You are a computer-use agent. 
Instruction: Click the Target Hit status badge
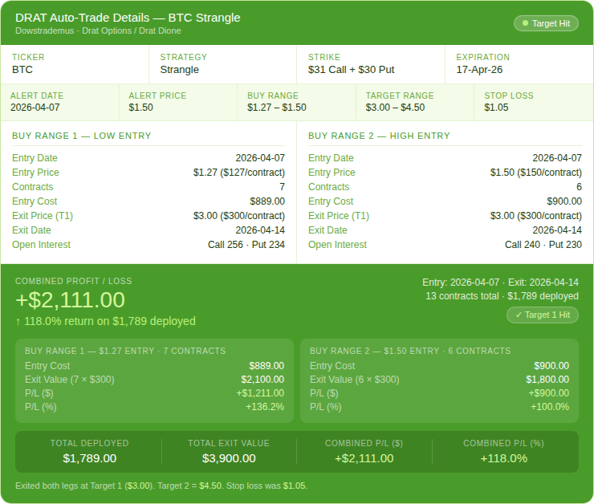click(x=546, y=23)
